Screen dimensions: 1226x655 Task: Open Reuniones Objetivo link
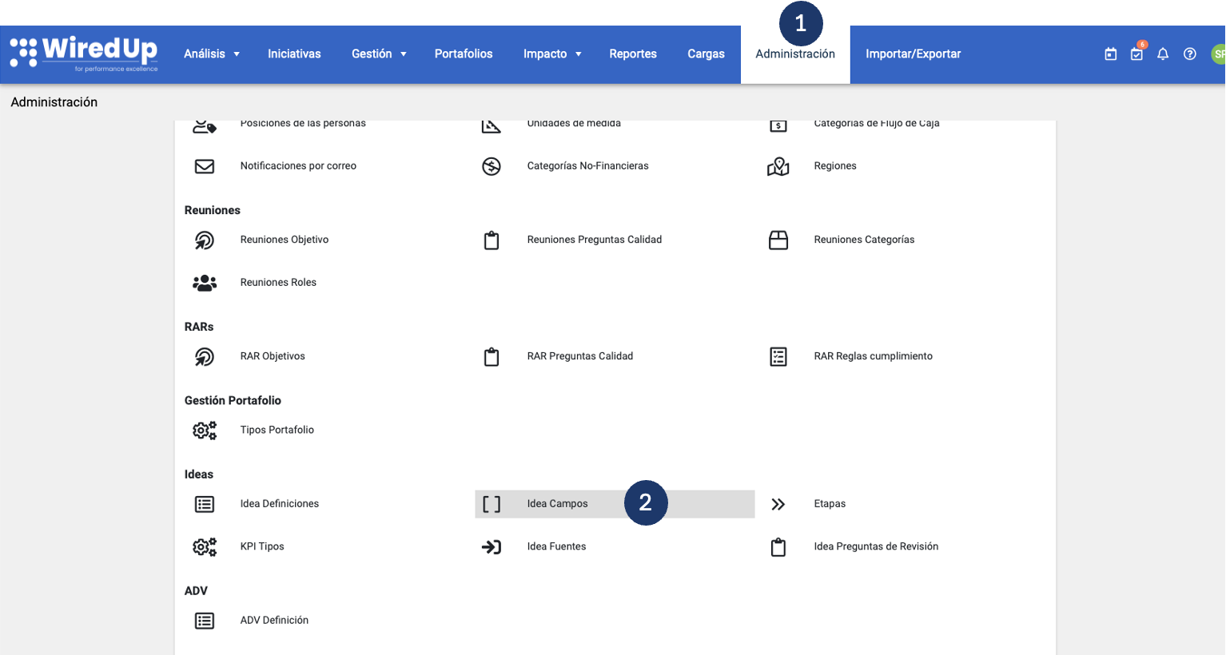point(285,240)
